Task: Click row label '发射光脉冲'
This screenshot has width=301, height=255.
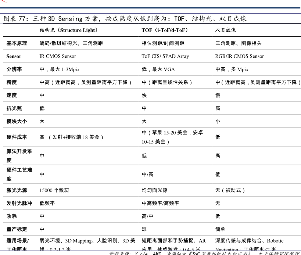Action: (x=19, y=203)
